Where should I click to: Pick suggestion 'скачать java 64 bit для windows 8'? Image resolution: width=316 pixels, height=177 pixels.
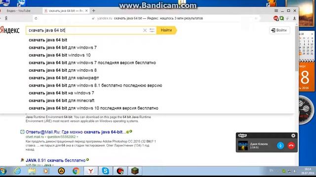click(x=63, y=70)
